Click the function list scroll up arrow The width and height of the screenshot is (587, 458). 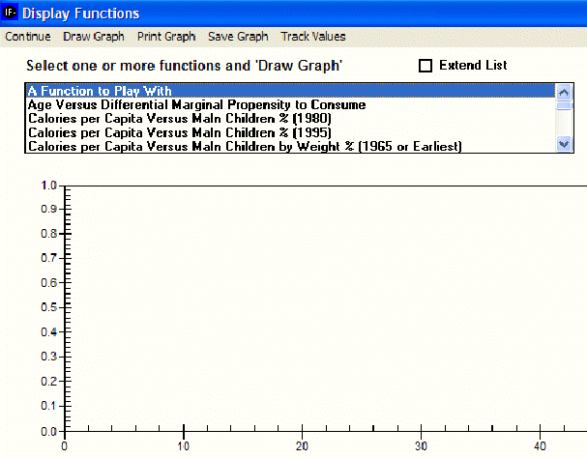pos(565,91)
